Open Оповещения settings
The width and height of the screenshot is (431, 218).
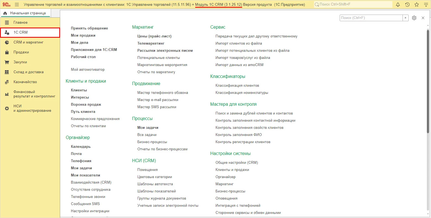227,198
